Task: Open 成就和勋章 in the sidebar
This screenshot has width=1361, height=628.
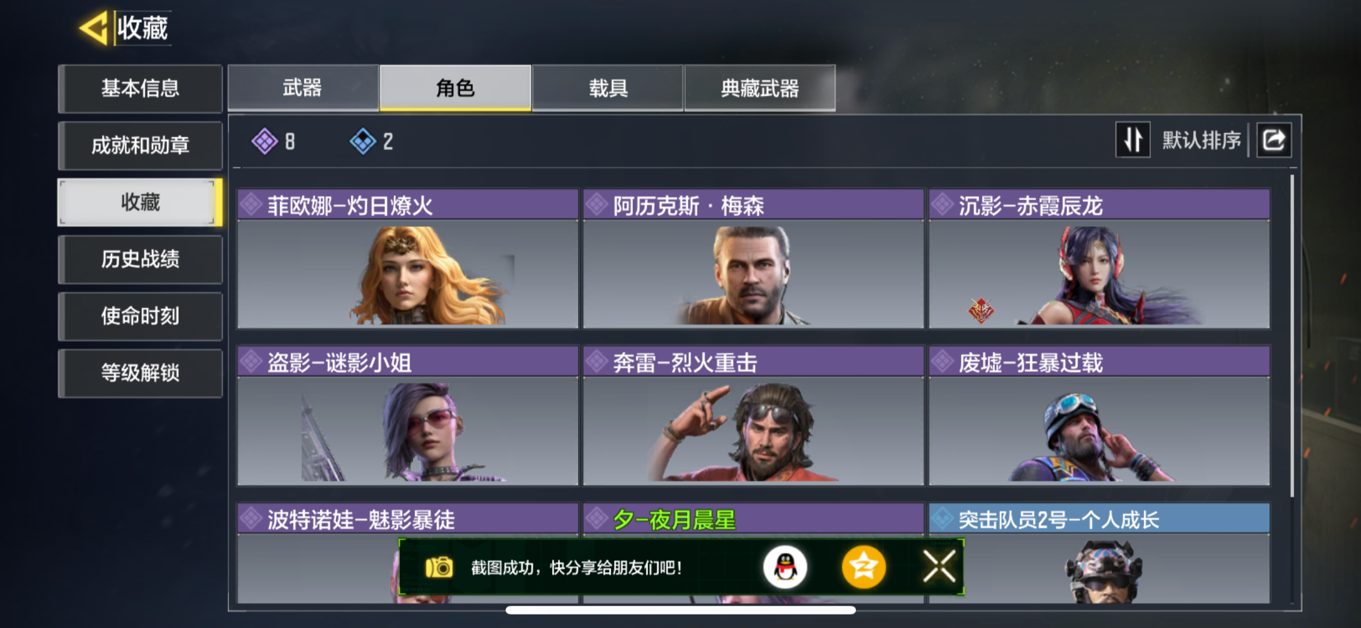Action: click(x=140, y=146)
